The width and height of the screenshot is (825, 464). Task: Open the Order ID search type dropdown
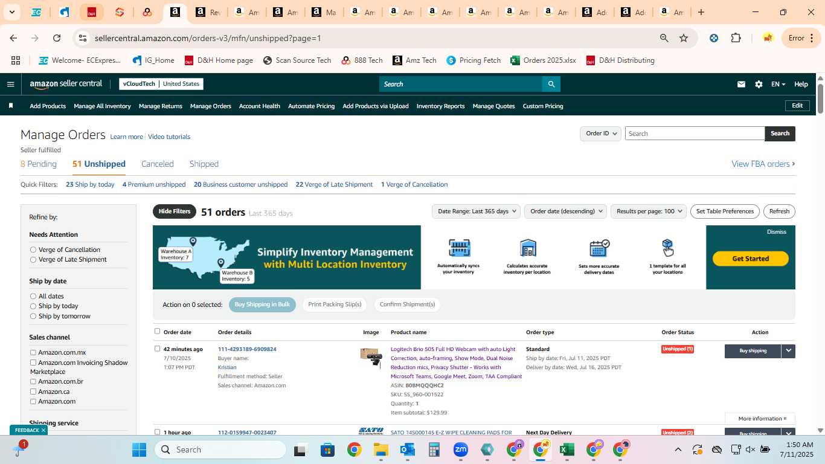(x=600, y=134)
